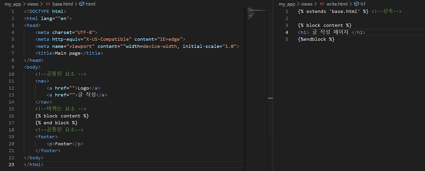This screenshot has height=171, width=425.
Task: Select html symbol breadcrumb in left editor
Action: point(90,4)
